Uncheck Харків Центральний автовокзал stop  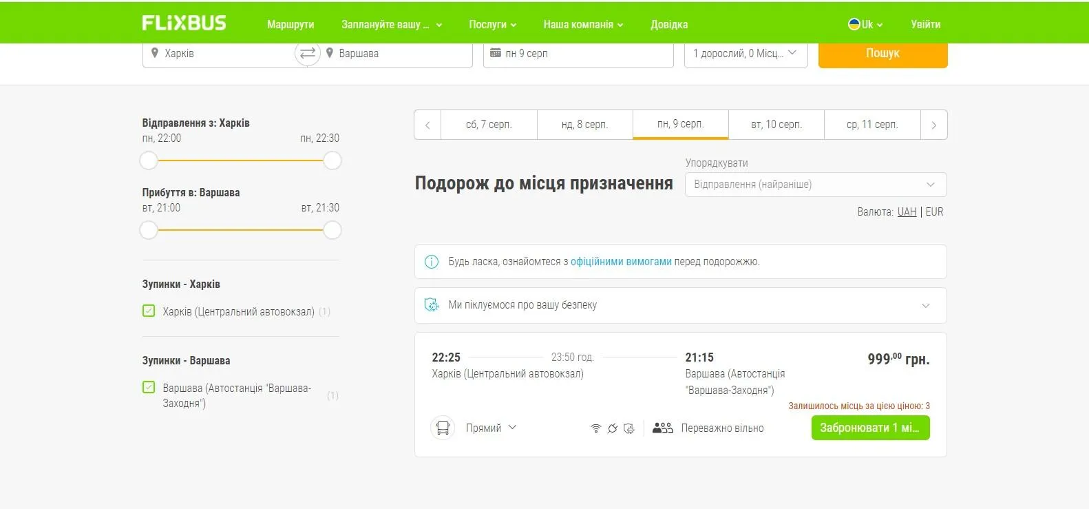tap(149, 311)
